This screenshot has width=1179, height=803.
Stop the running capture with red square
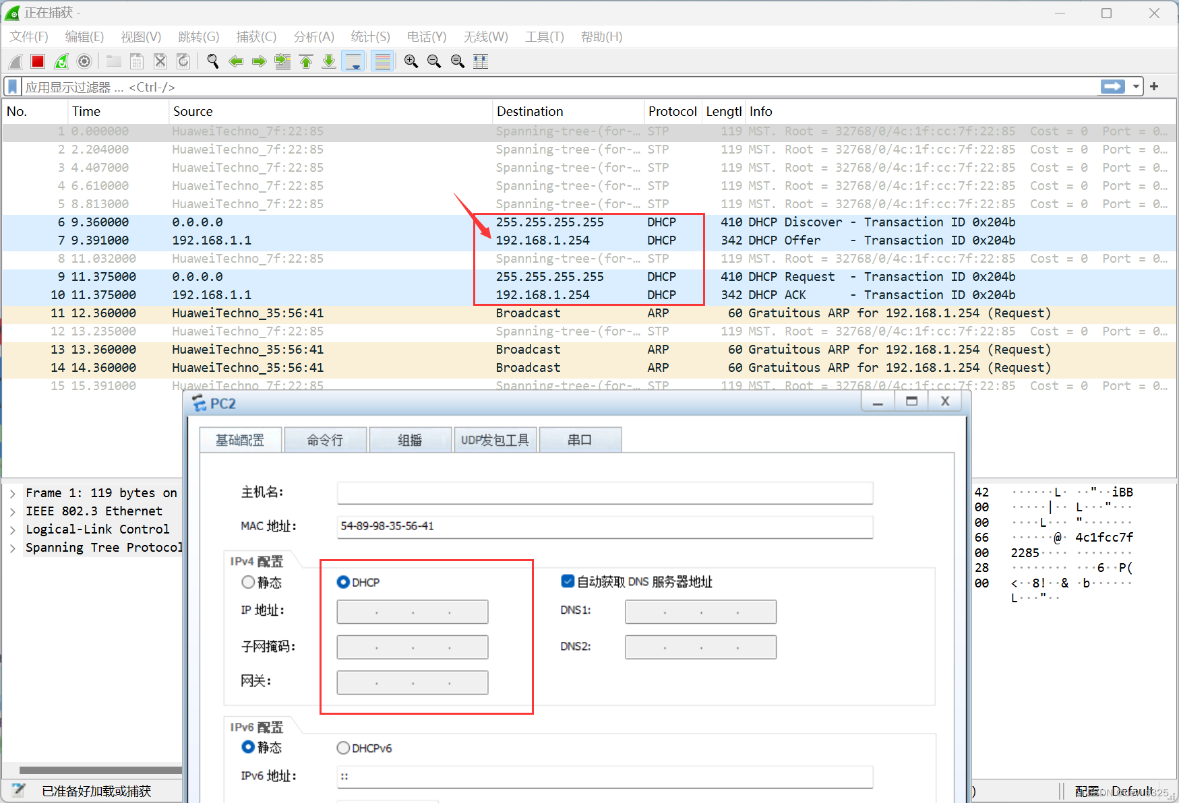pyautogui.click(x=38, y=61)
